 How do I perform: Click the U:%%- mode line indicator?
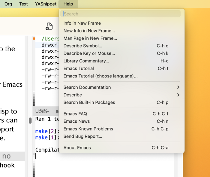(x=42, y=111)
